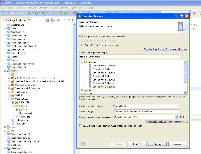Click the External Tools run icon

point(44,13)
